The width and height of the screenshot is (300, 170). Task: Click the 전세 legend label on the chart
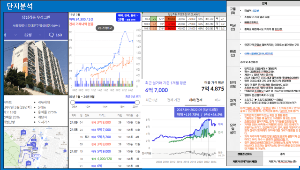point(220,132)
